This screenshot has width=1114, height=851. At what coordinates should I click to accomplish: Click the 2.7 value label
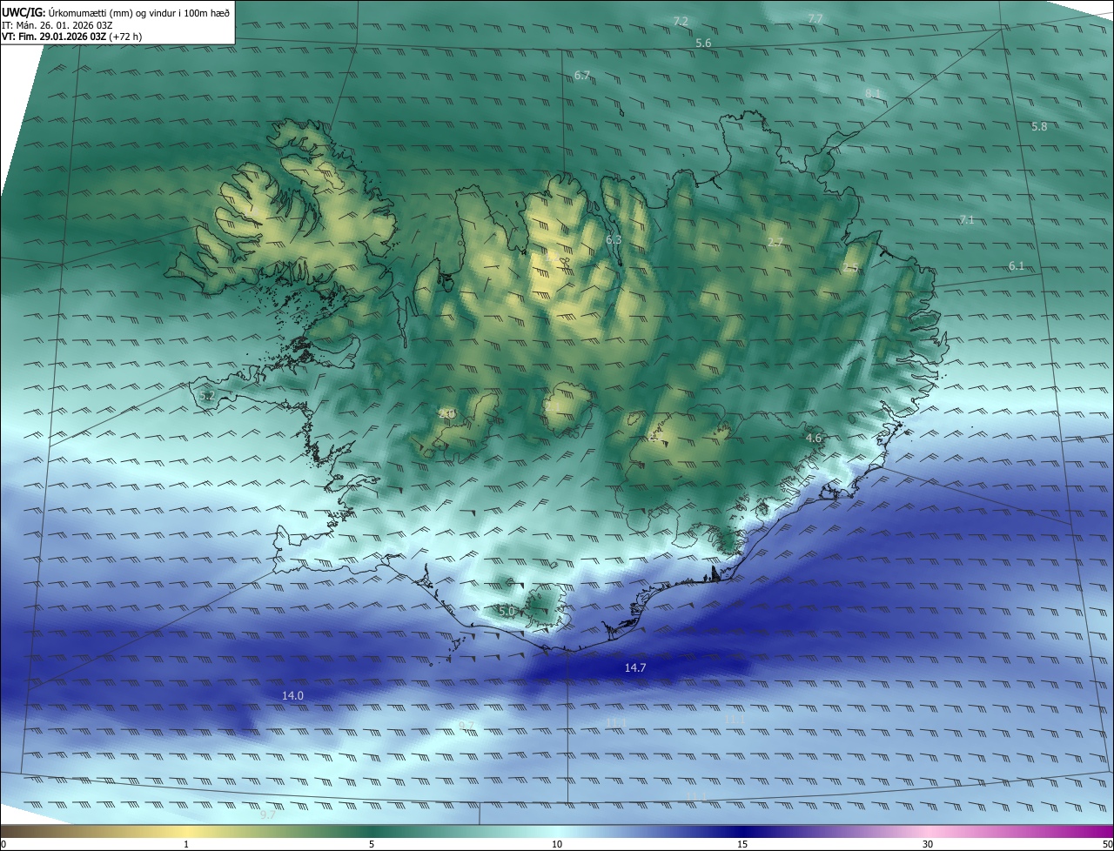(x=775, y=242)
